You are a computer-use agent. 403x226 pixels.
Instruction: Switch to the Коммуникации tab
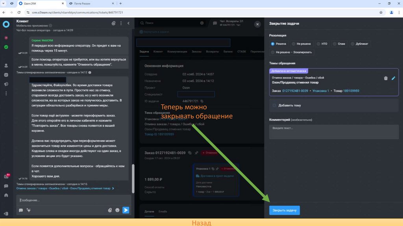[177, 52]
